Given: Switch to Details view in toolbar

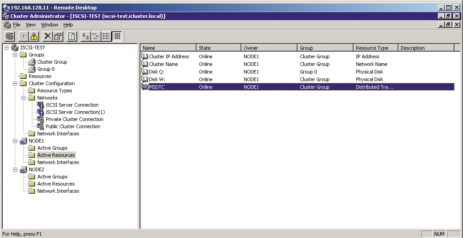Looking at the screenshot, I should (x=117, y=36).
